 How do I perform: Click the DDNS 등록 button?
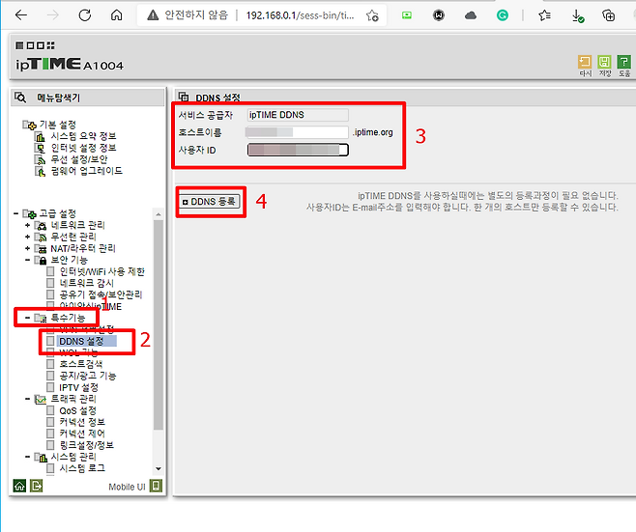pyautogui.click(x=211, y=202)
